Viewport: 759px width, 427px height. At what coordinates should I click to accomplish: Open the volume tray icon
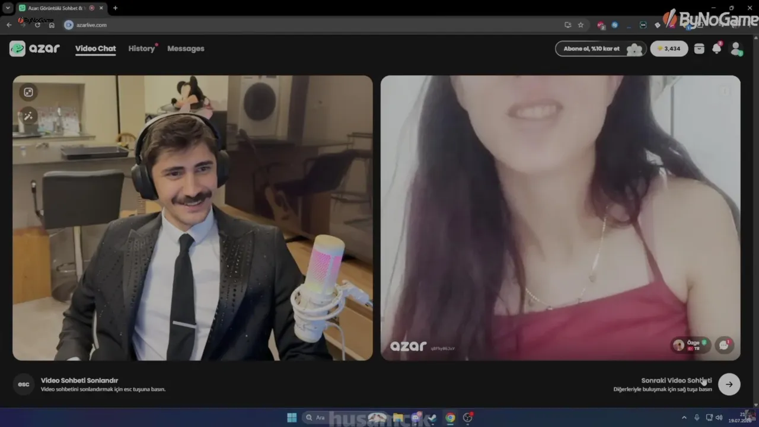pos(719,418)
